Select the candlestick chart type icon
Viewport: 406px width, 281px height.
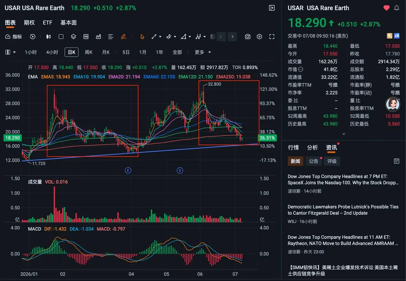(48, 37)
